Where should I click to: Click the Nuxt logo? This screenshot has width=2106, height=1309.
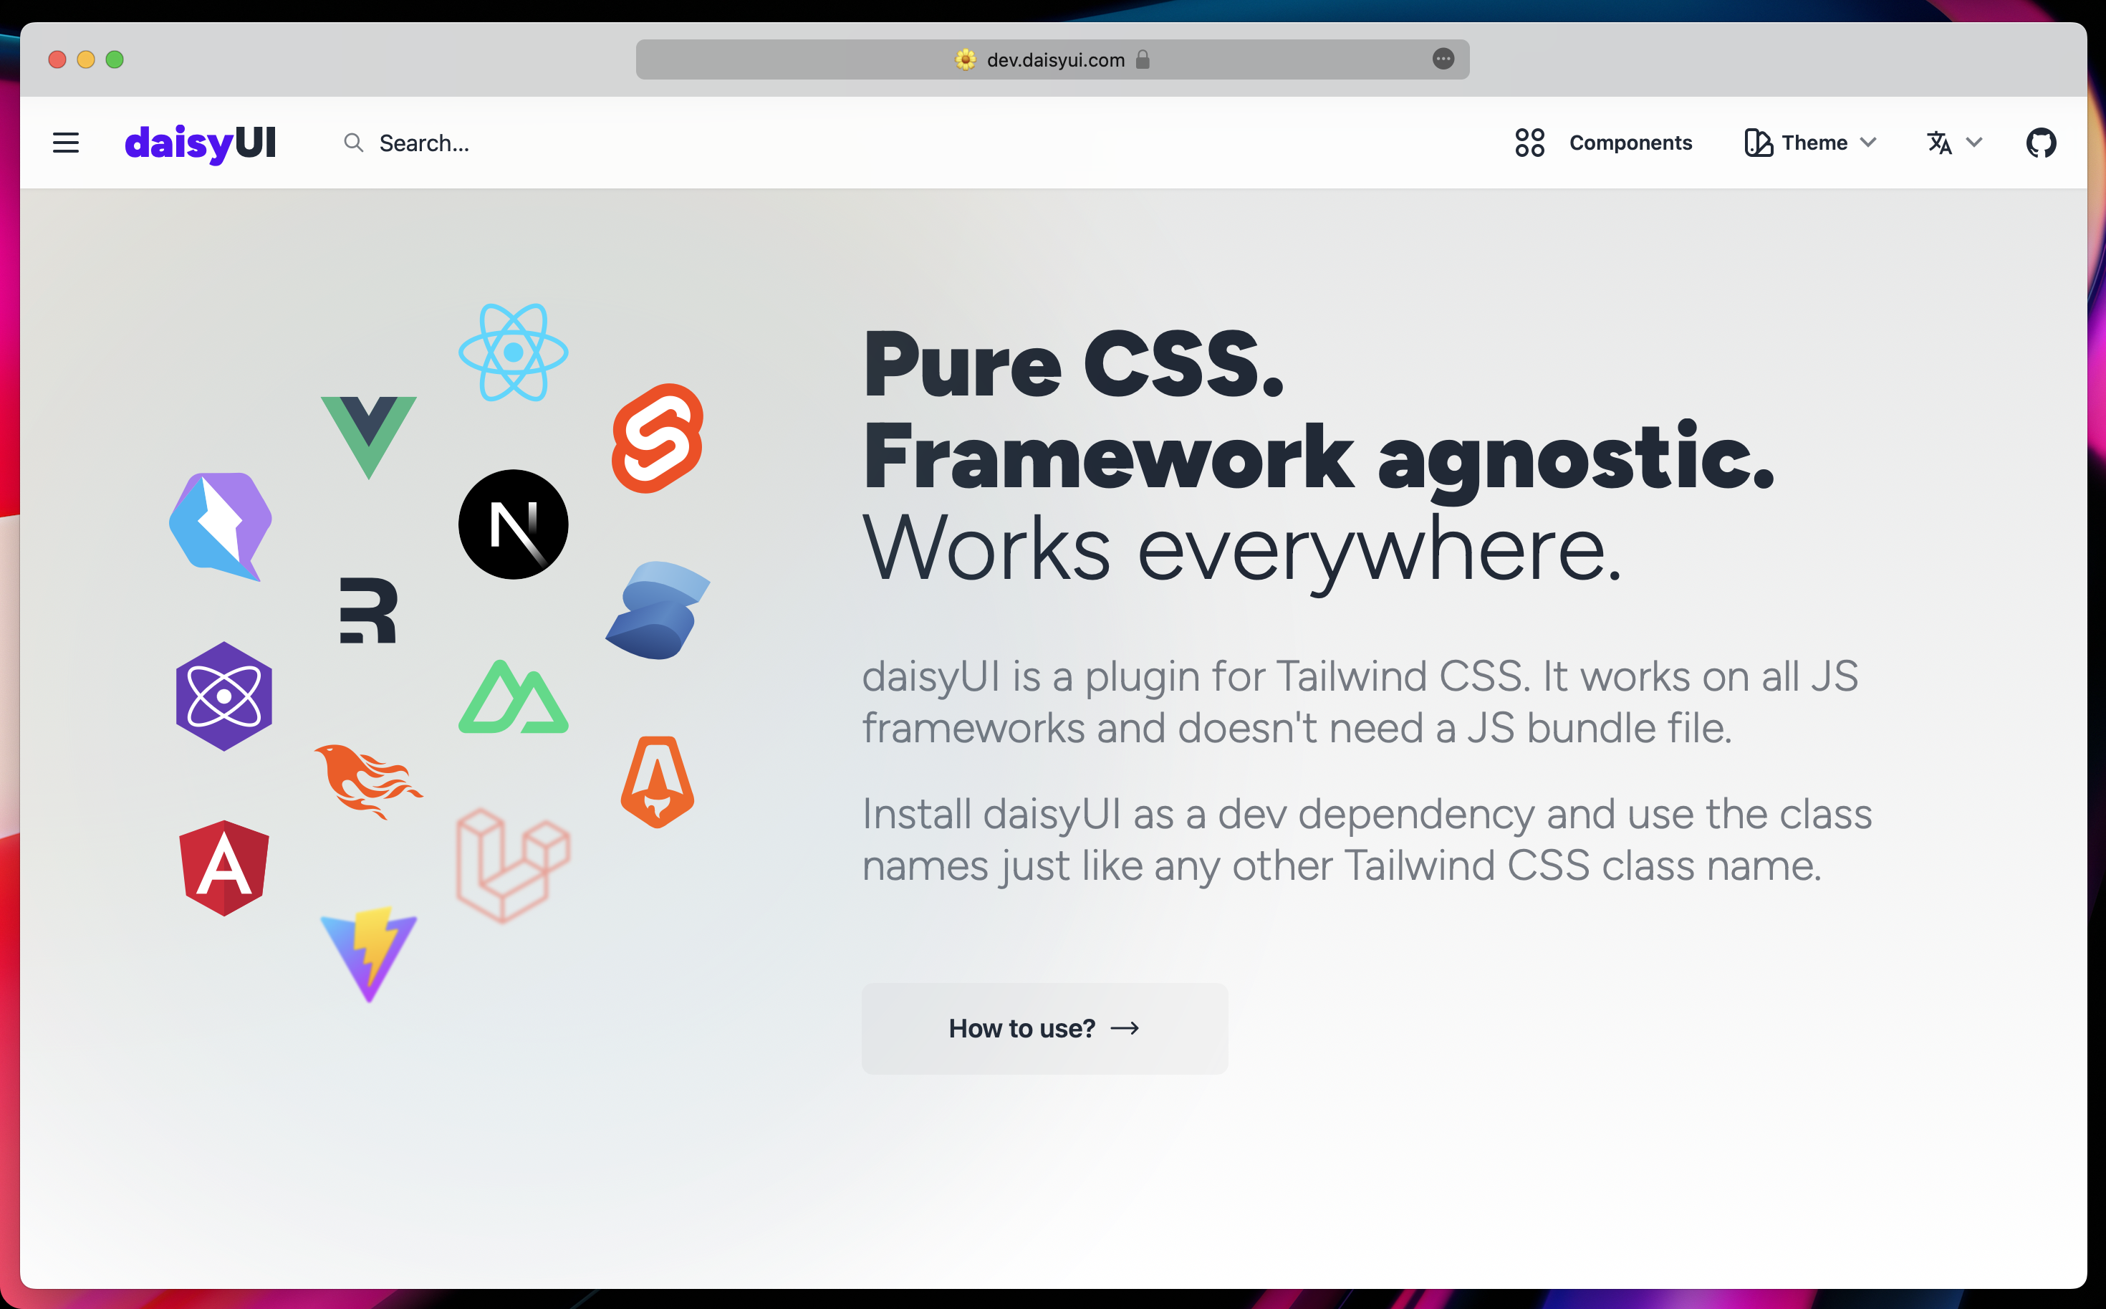[514, 697]
